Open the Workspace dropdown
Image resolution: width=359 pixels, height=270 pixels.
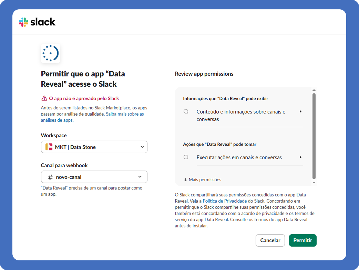pos(94,147)
